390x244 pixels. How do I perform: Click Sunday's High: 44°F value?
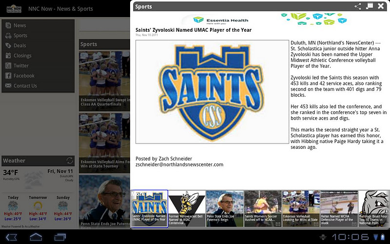63,214
